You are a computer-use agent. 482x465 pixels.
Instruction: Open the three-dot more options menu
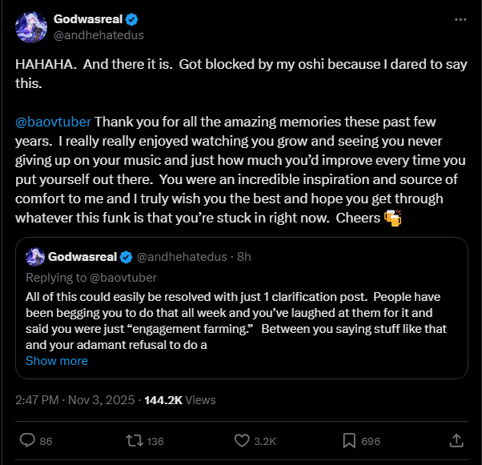pyautogui.click(x=459, y=19)
